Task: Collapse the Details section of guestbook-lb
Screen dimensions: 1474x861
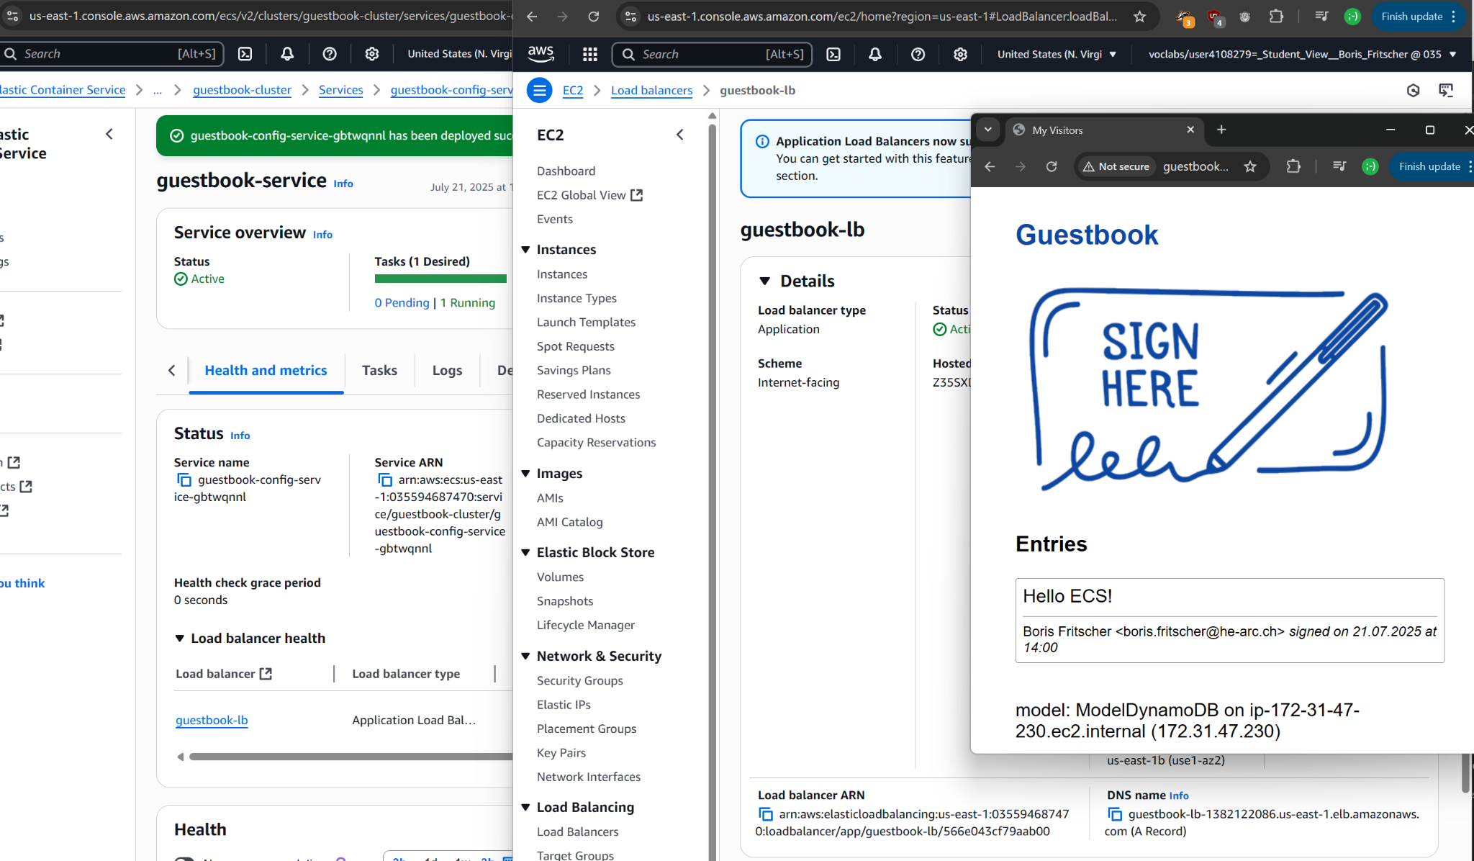Action: click(765, 281)
